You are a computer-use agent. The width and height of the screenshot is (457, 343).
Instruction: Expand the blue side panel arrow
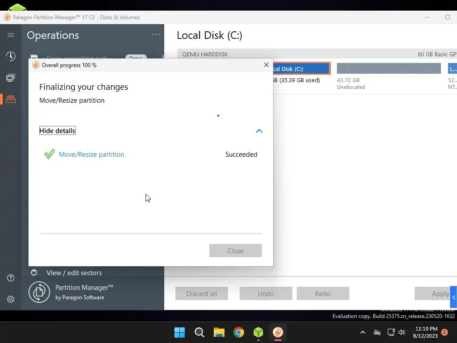click(x=453, y=297)
